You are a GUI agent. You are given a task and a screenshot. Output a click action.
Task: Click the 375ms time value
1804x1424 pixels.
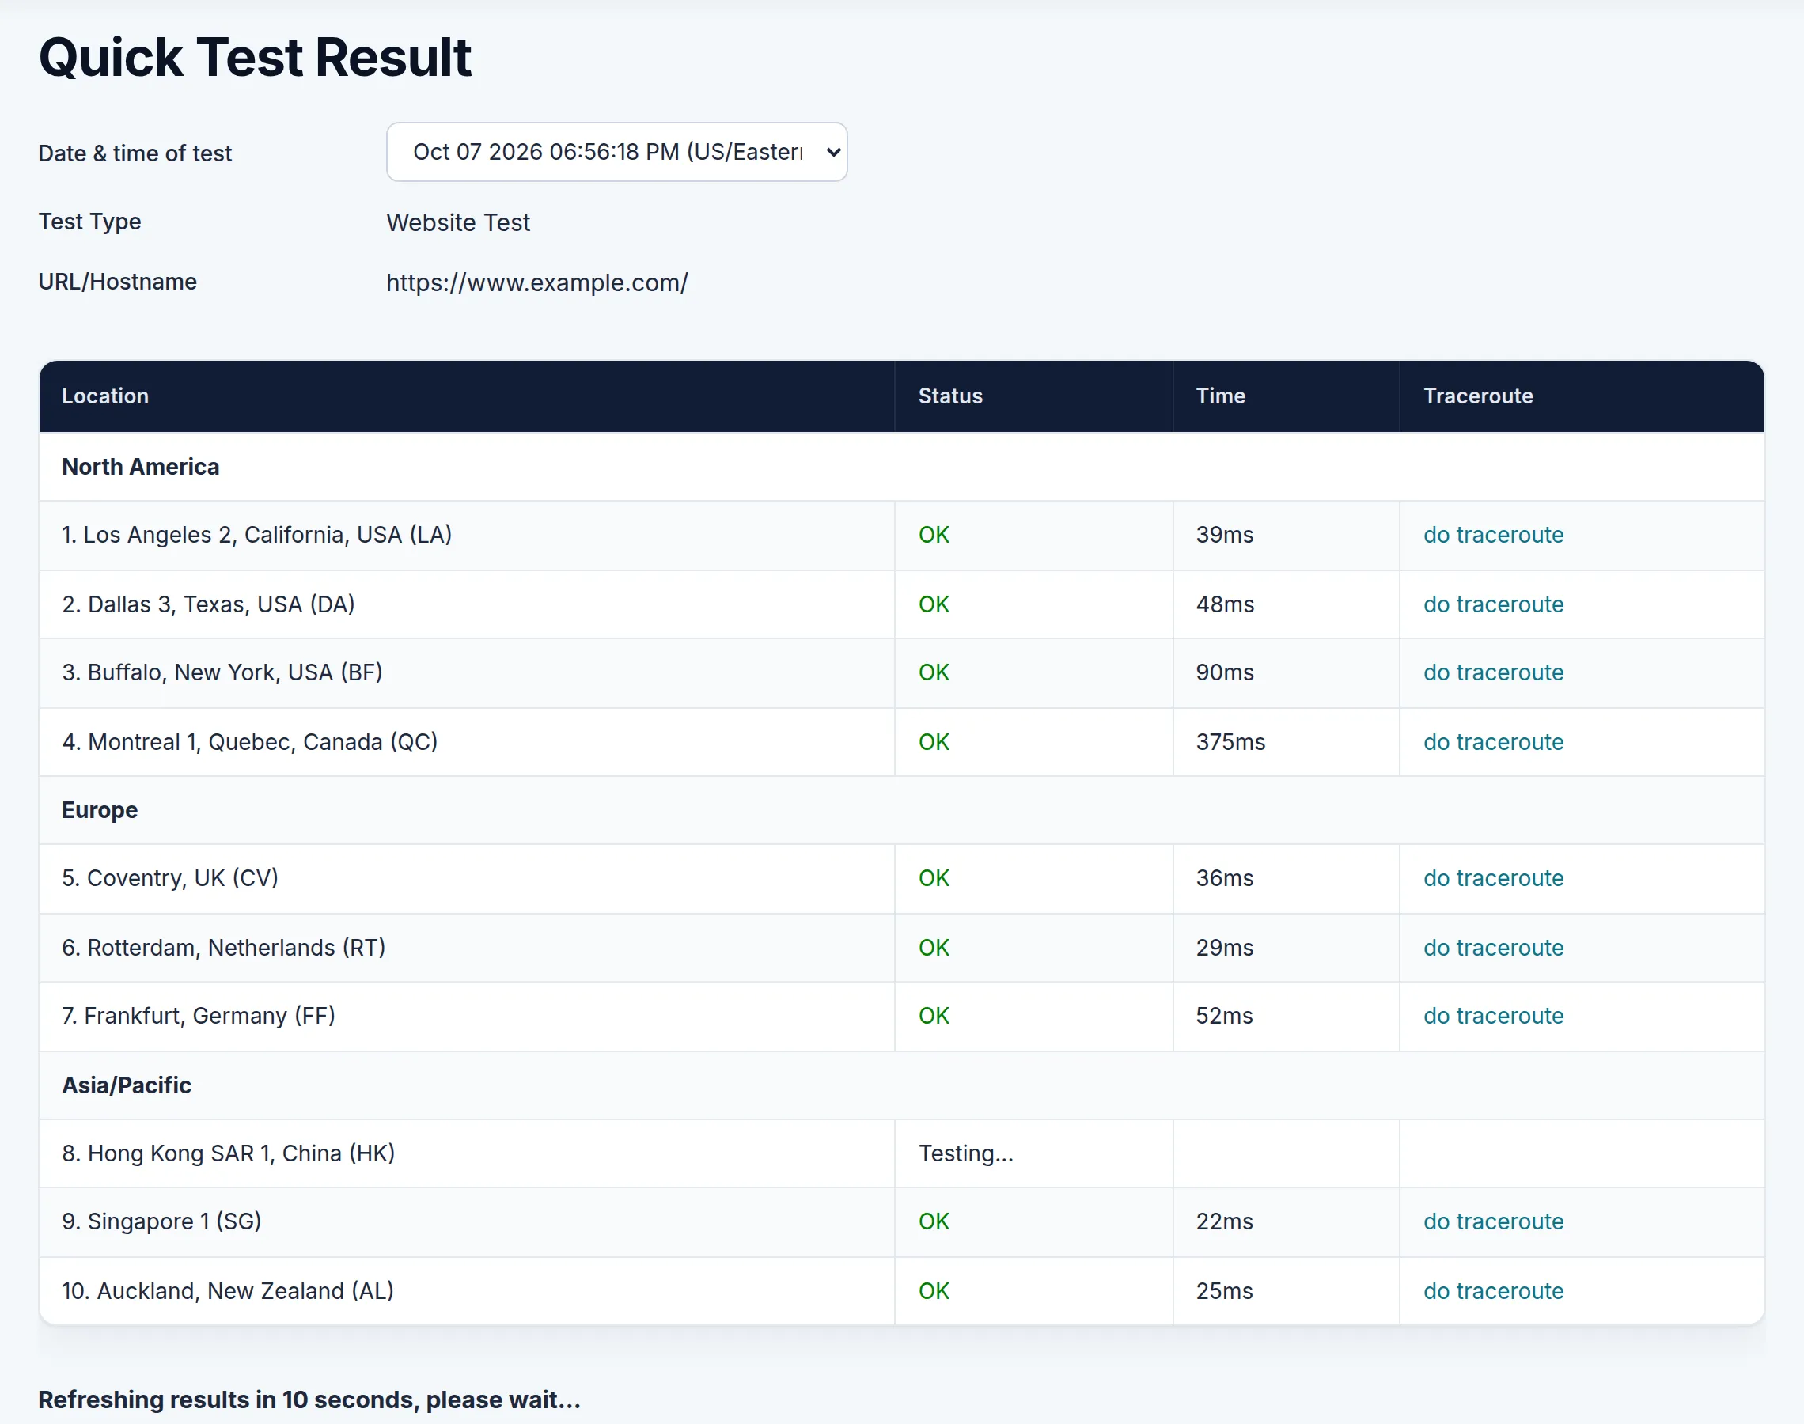click(x=1230, y=742)
